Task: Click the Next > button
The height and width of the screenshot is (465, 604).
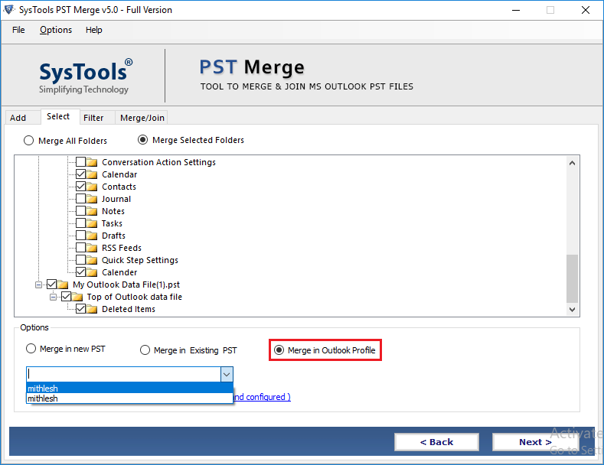Action: pyautogui.click(x=535, y=442)
